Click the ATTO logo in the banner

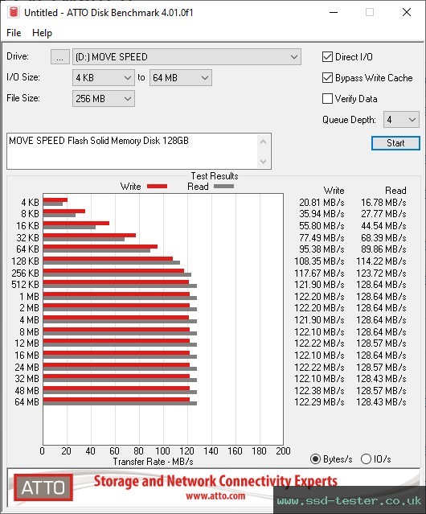point(43,487)
